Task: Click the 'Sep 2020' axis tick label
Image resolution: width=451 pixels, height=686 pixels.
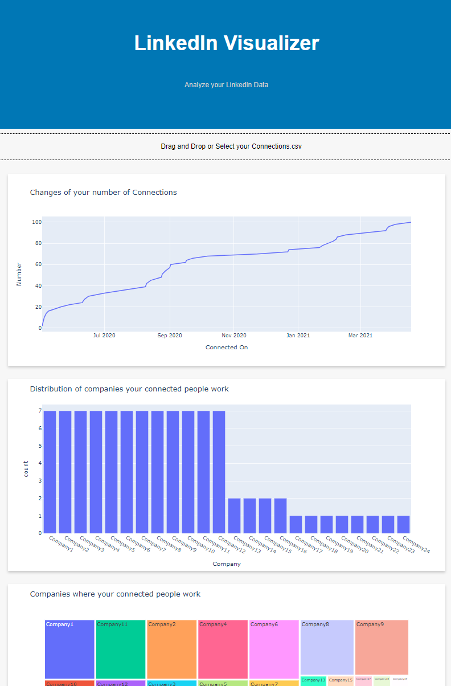Action: tap(170, 336)
